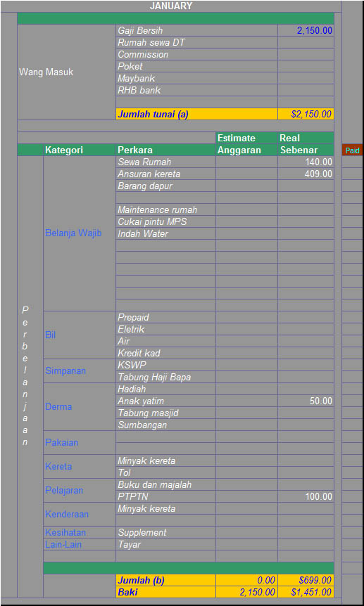Click the Jumlah (b) label cell

[x=165, y=581]
